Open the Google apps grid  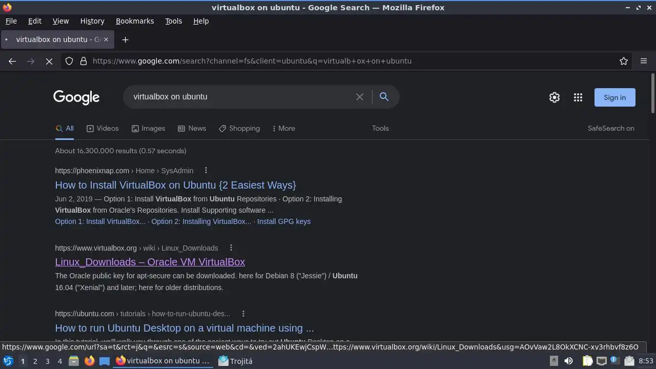(578, 97)
